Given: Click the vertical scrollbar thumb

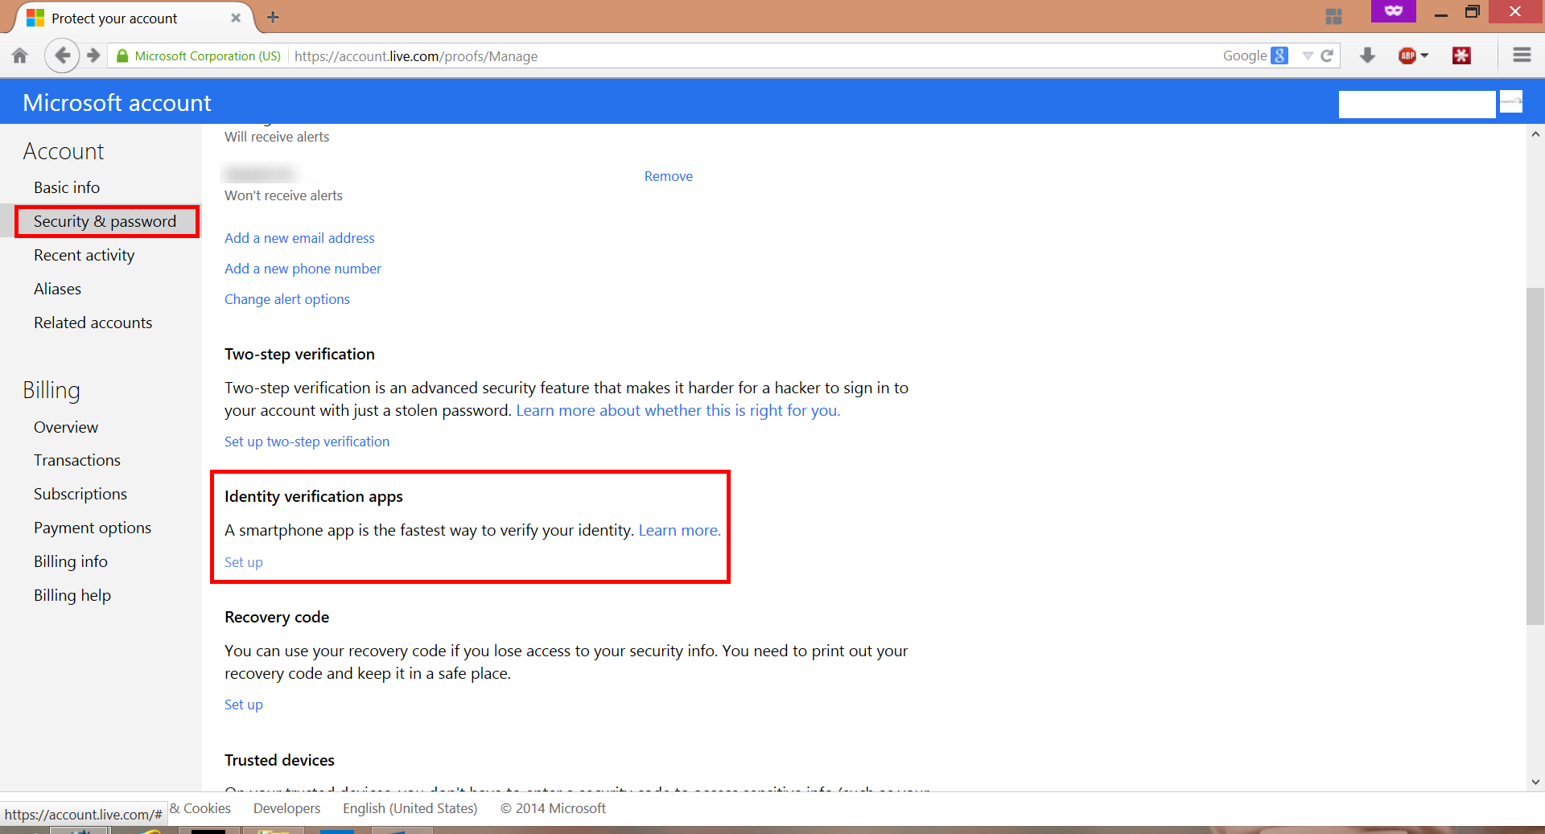Looking at the screenshot, I should tap(1535, 456).
